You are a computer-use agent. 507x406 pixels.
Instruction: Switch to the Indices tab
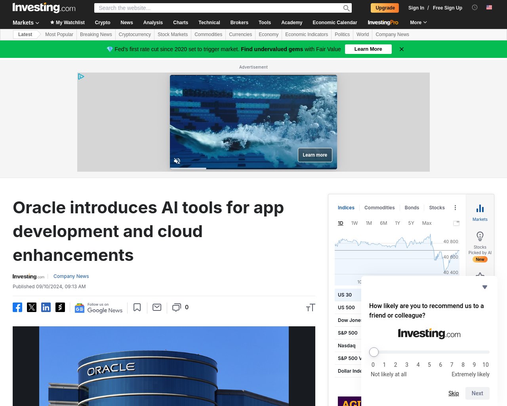[x=346, y=208]
